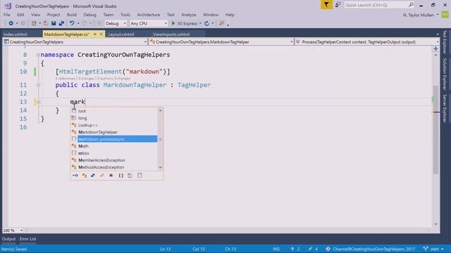Toggle the snippets filter in IntelliSense
The width and height of the screenshot is (451, 253).
click(x=140, y=175)
